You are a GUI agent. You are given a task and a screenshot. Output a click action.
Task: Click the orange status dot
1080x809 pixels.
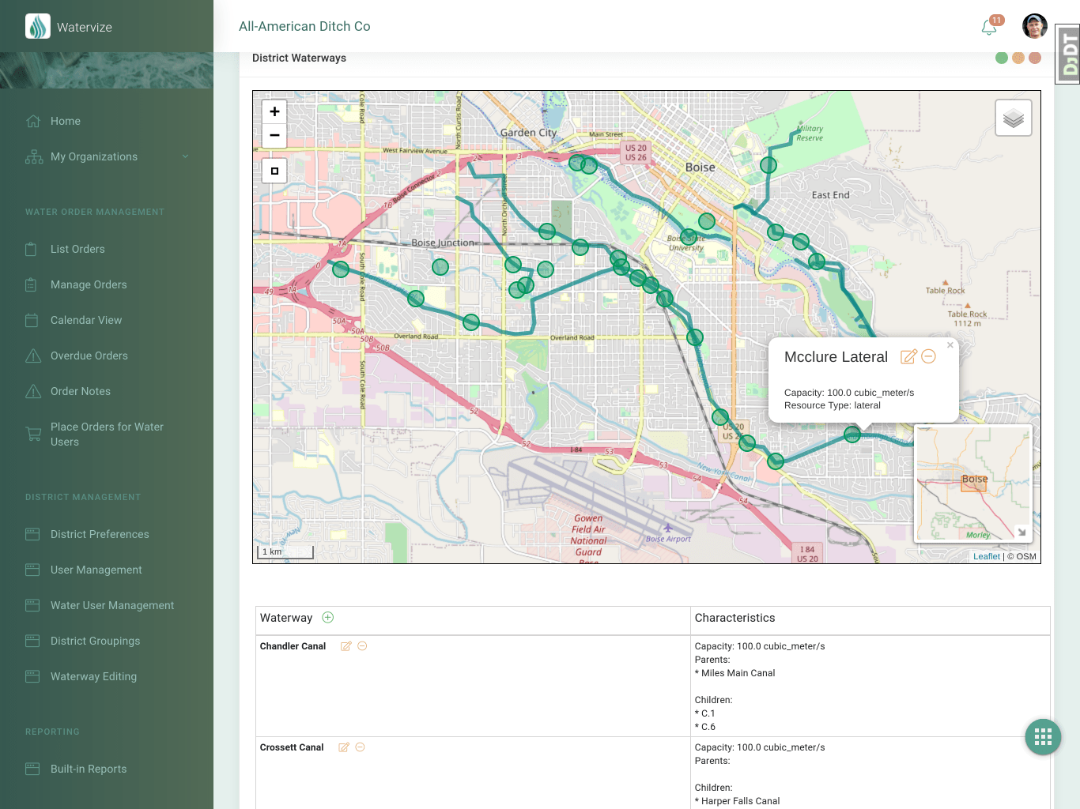click(1018, 58)
